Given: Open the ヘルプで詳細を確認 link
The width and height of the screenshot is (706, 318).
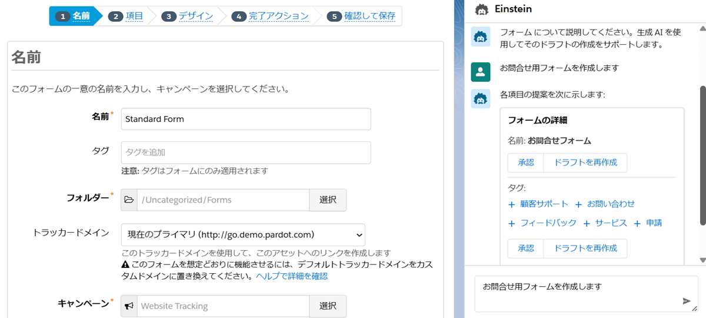Looking at the screenshot, I should [292, 276].
